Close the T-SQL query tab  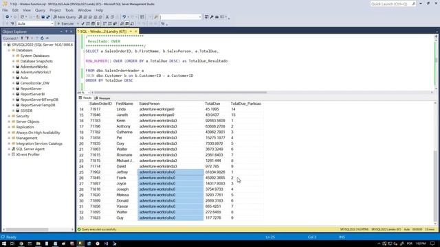[136, 32]
